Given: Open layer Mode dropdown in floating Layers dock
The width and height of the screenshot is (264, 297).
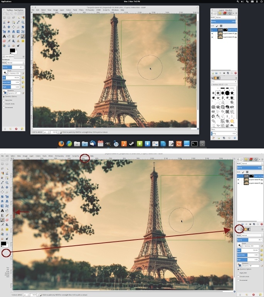Looking at the screenshot, I should click(226, 17).
